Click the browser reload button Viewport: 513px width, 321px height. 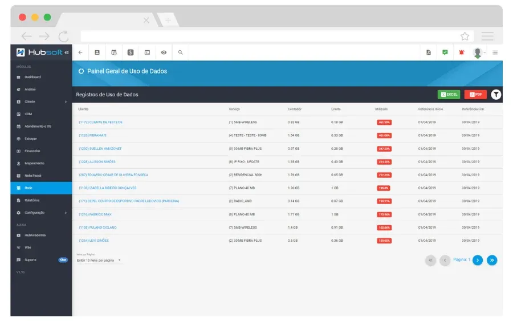coord(63,36)
